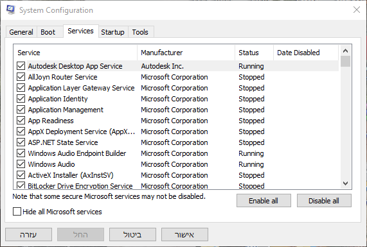Sort by Date Disabled column header

[306, 53]
